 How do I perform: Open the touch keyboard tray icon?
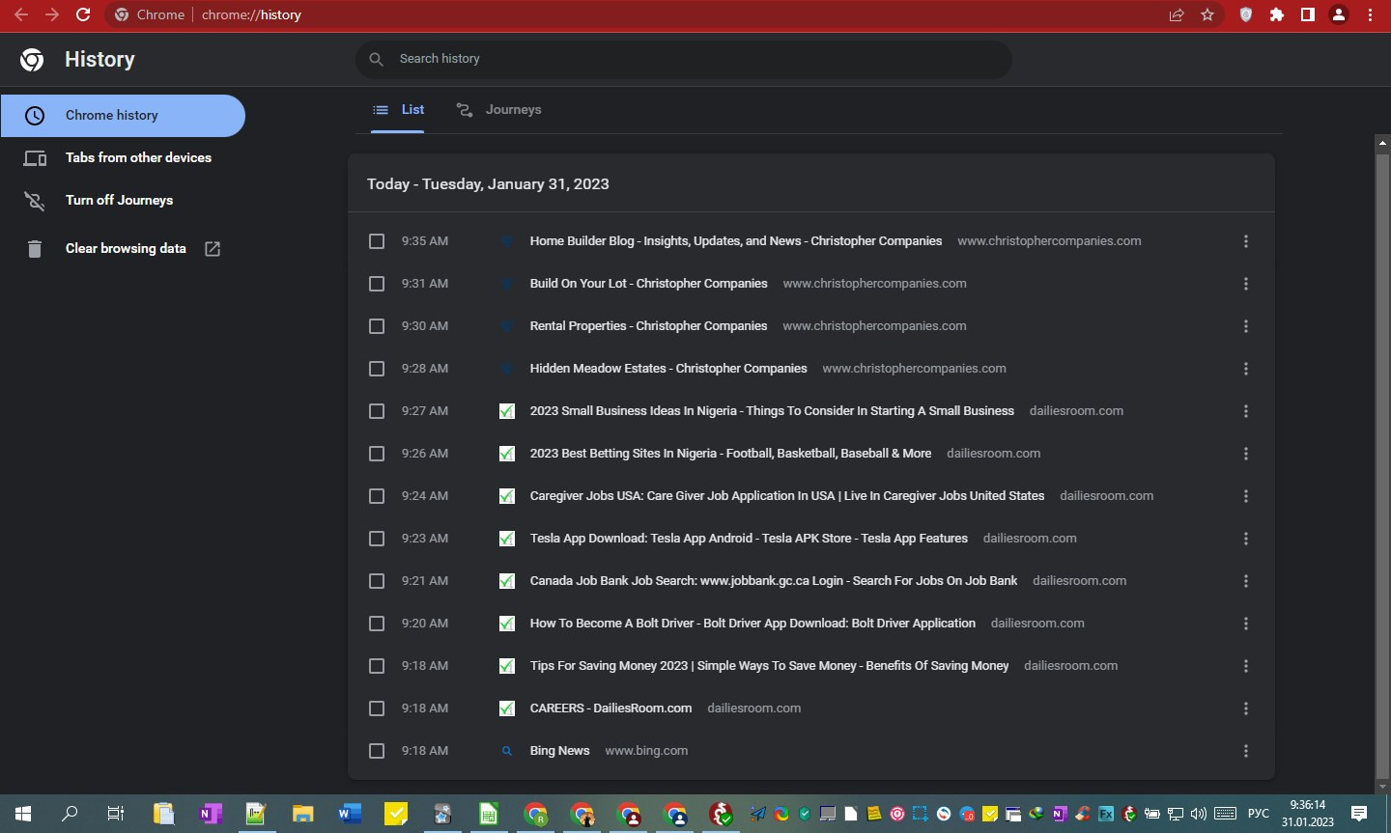[x=1226, y=814]
